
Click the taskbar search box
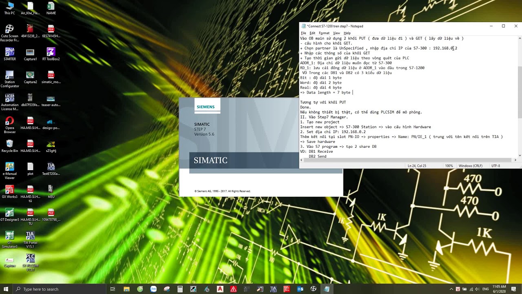click(59, 289)
